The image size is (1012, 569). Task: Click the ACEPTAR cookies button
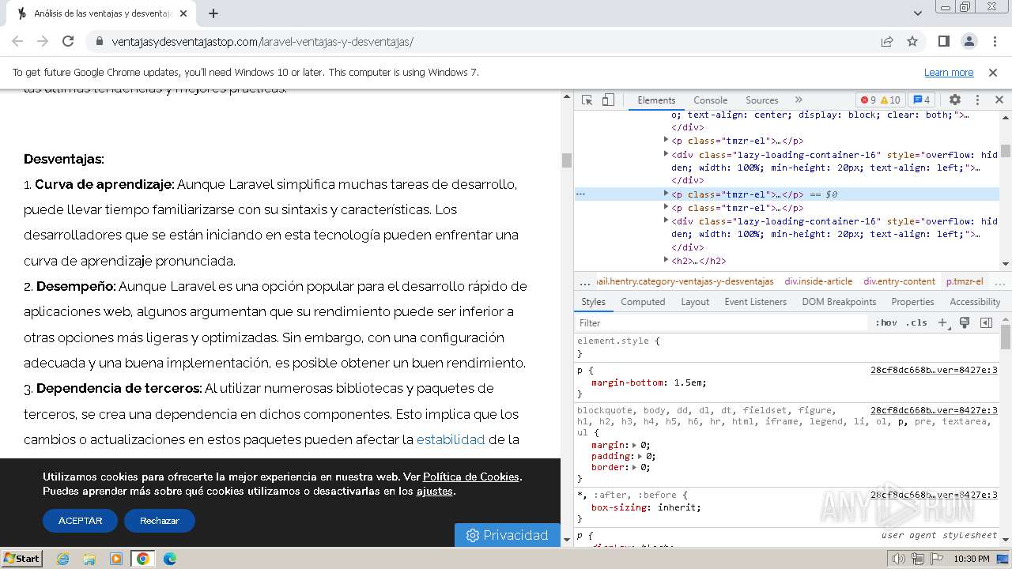80,521
